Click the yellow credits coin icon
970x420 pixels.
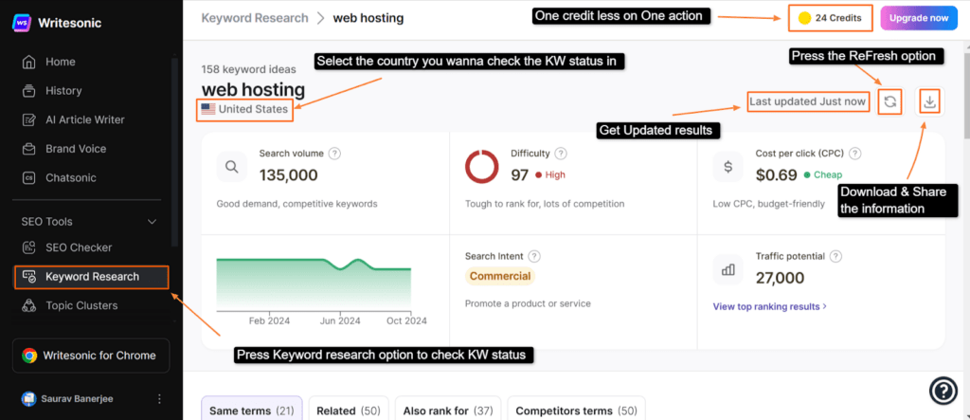pyautogui.click(x=804, y=18)
